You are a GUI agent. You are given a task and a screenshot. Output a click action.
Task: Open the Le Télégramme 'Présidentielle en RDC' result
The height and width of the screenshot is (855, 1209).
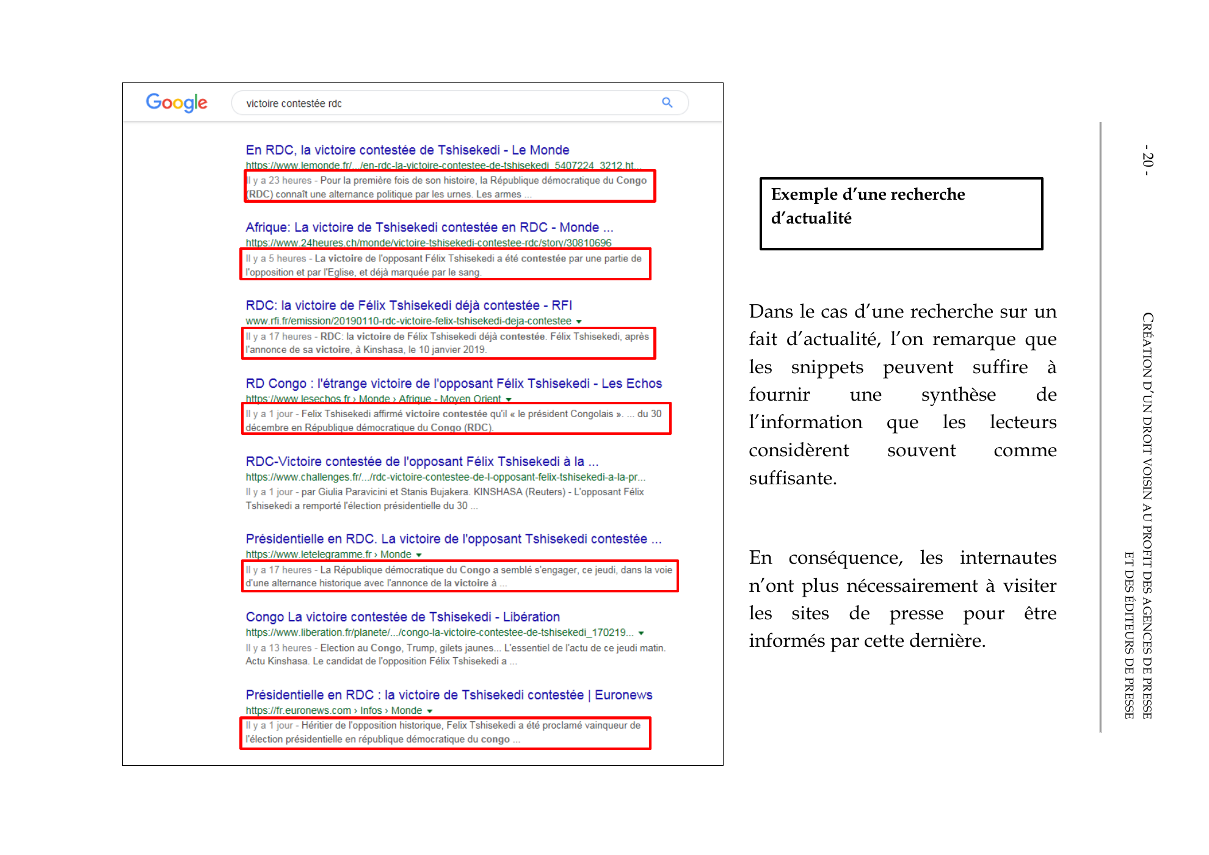[454, 539]
